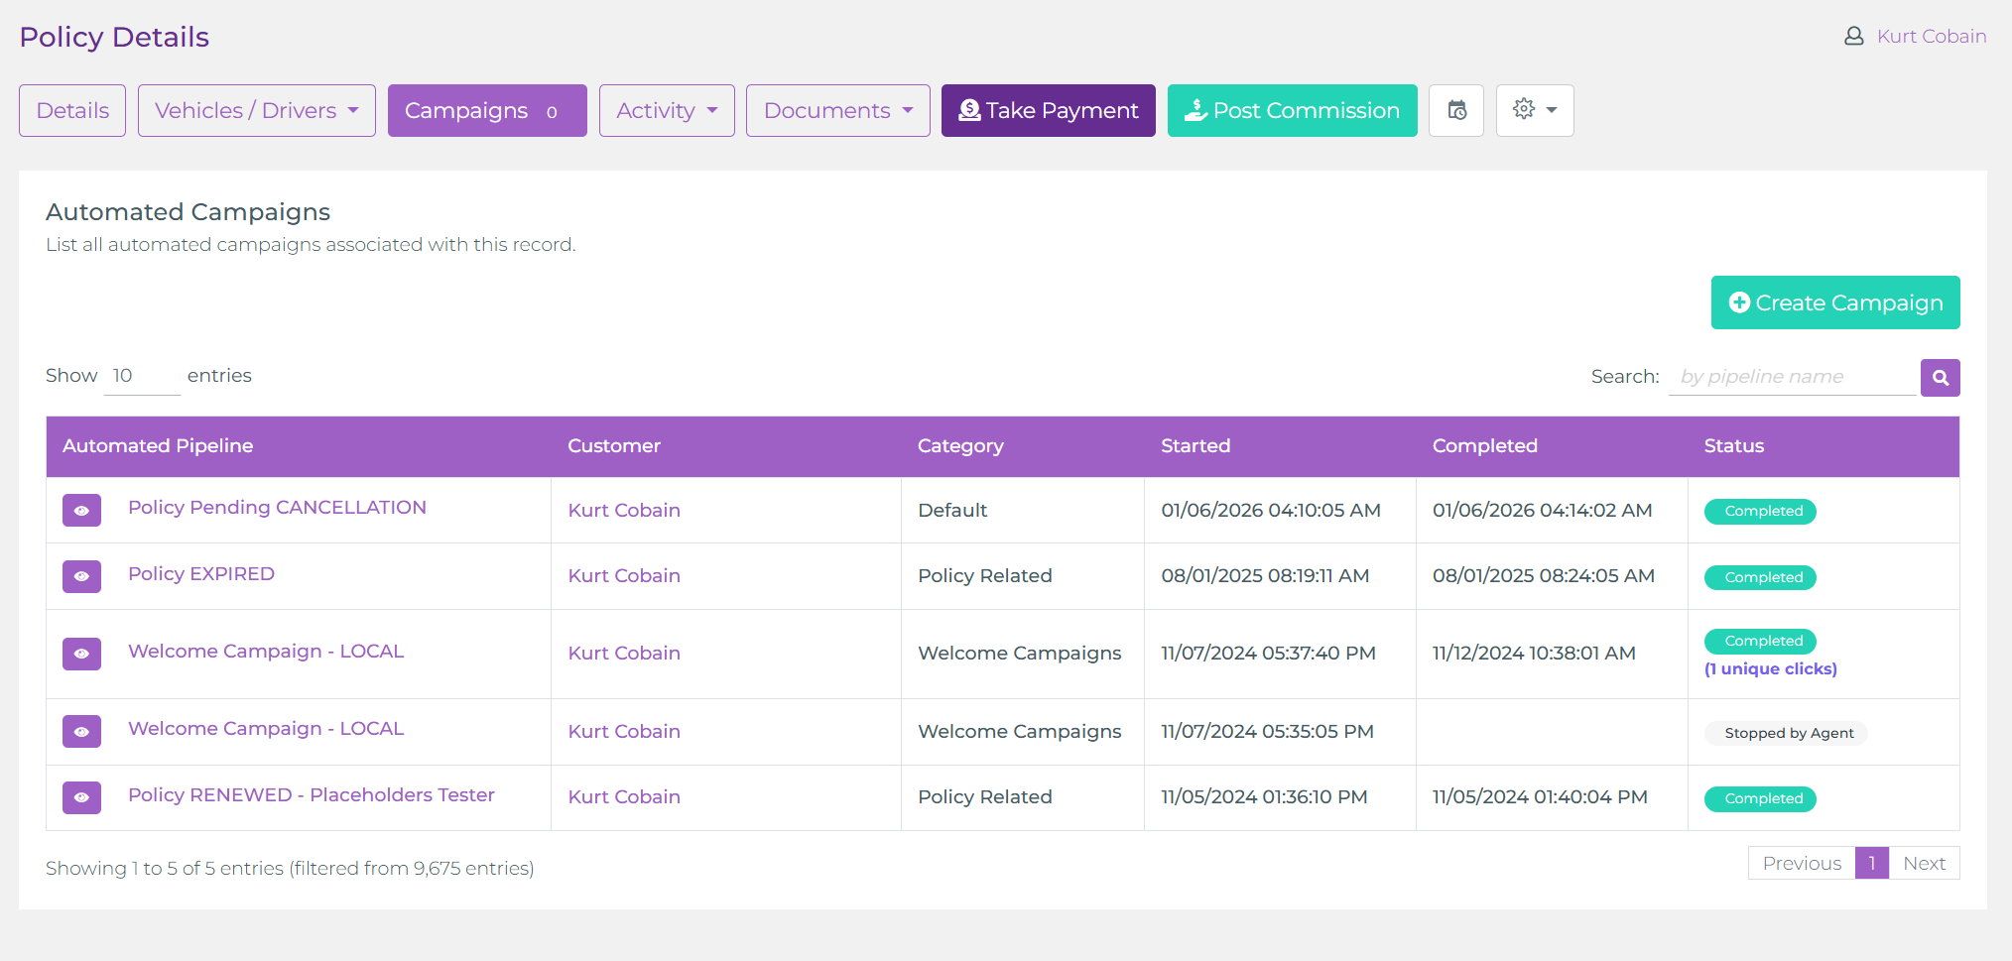Image resolution: width=2012 pixels, height=961 pixels.
Task: Select the Campaigns tab
Action: tap(486, 110)
